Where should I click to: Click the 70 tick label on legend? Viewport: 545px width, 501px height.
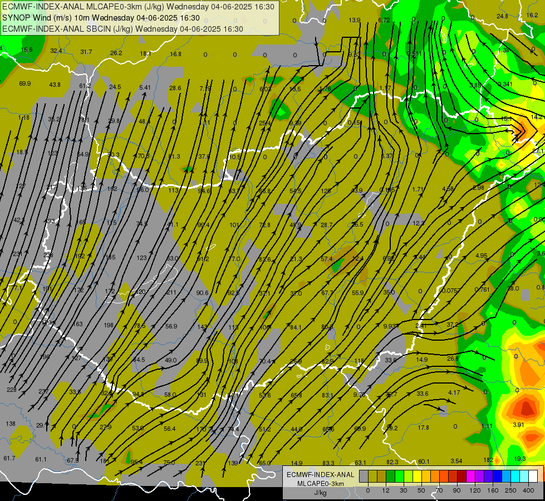tap(439, 490)
